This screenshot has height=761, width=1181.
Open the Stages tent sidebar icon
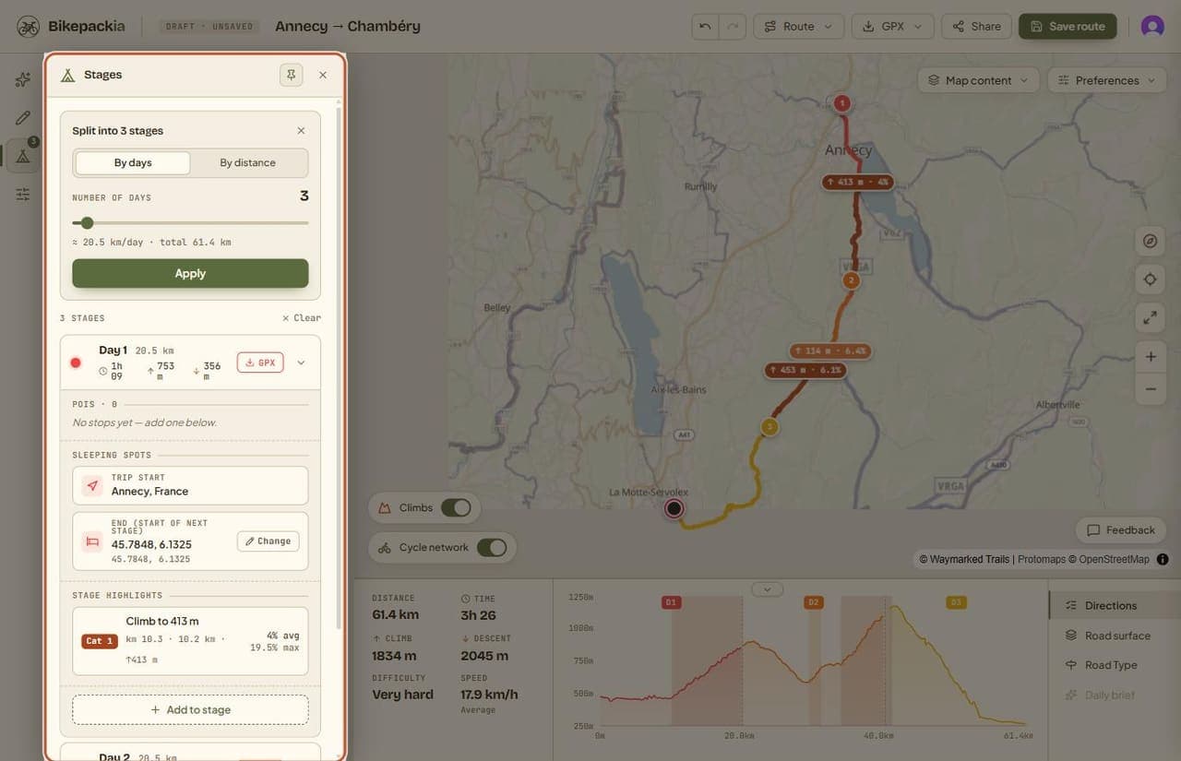click(23, 156)
